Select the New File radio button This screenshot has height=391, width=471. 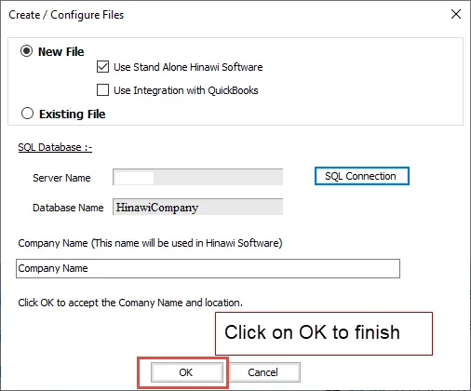[x=26, y=51]
